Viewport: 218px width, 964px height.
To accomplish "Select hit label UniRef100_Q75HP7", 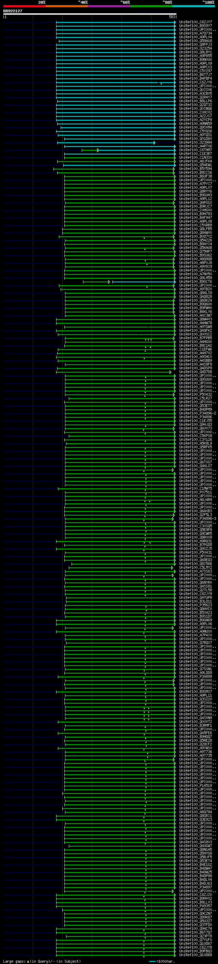I will (x=196, y=252).
